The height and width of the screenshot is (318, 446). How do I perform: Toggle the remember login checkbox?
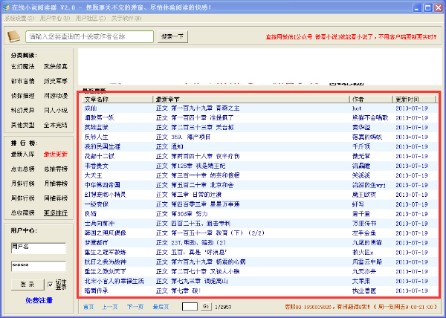[x=51, y=284]
